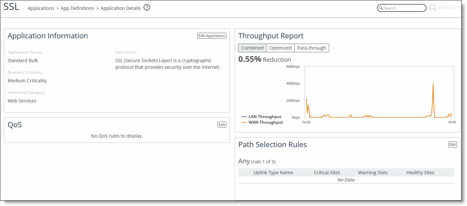Viewport: 467px width, 206px height.
Task: Select the Optimized throughput tab
Action: point(280,48)
